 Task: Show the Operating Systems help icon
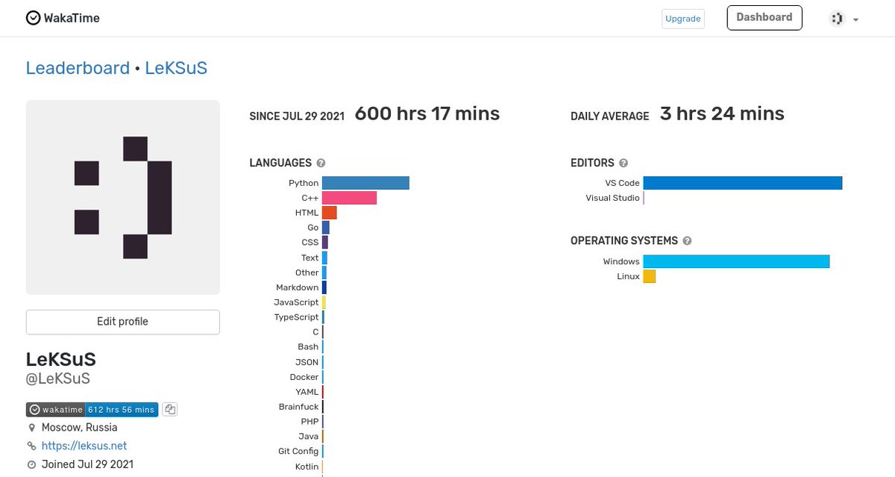click(x=687, y=241)
